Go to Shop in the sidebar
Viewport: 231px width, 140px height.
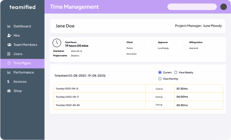click(x=22, y=91)
